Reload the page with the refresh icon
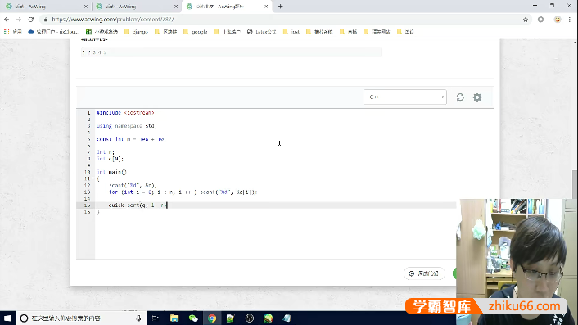This screenshot has width=578, height=325. 31,20
